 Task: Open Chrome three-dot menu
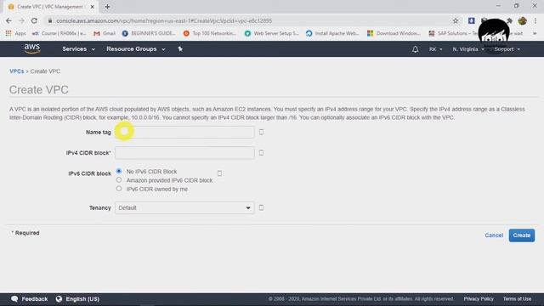(x=535, y=20)
